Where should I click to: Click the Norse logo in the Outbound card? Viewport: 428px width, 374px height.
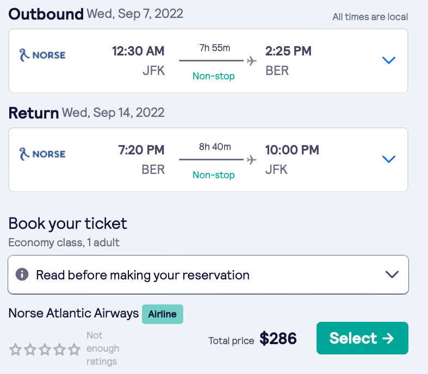click(x=42, y=55)
